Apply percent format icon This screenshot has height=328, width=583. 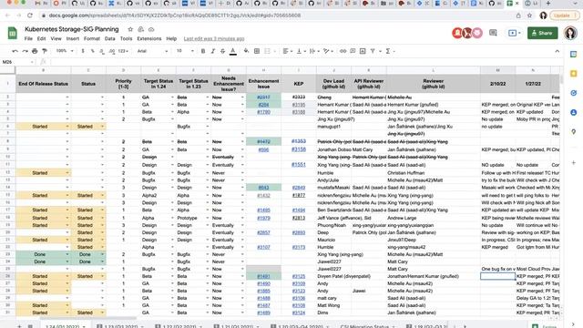tap(92, 51)
